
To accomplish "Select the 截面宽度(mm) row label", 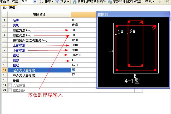I will tap(22, 30).
